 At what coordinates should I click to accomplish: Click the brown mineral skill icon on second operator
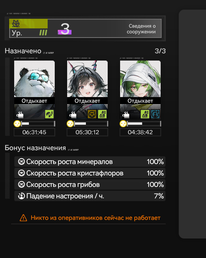92,114
